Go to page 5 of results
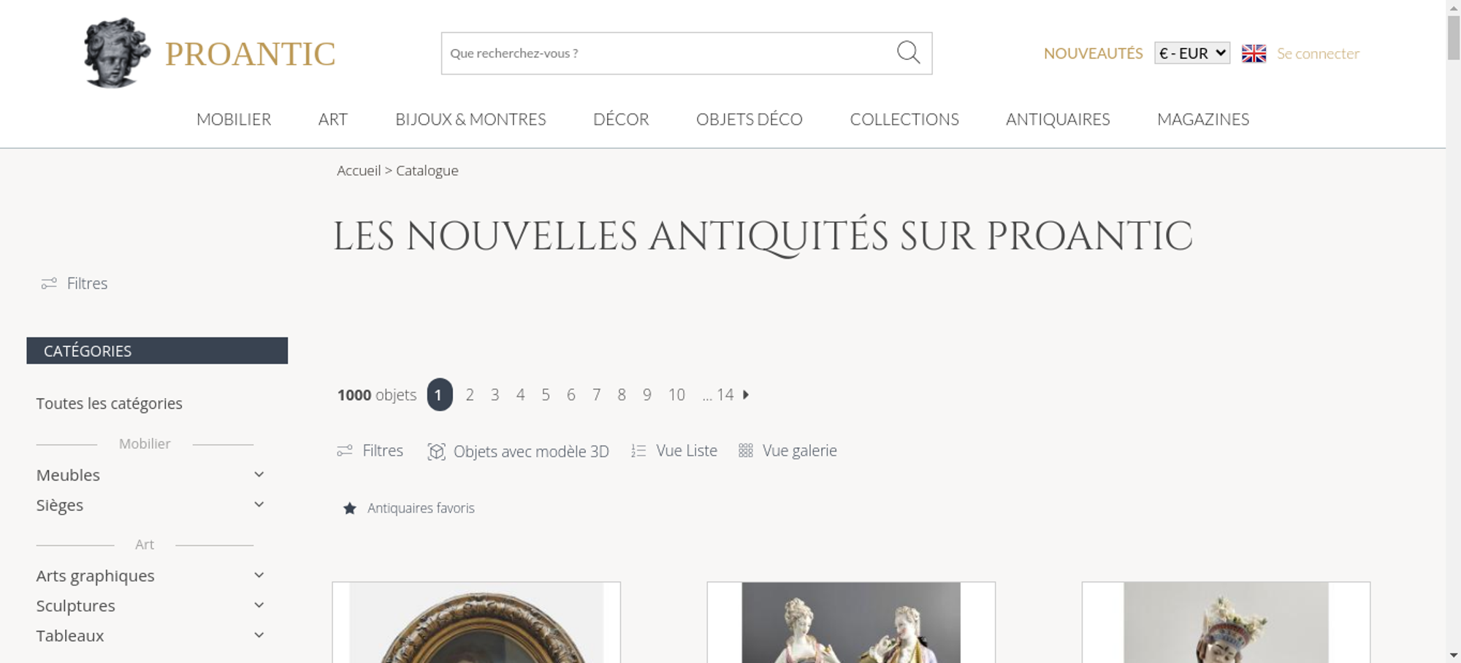The width and height of the screenshot is (1461, 663). [546, 395]
